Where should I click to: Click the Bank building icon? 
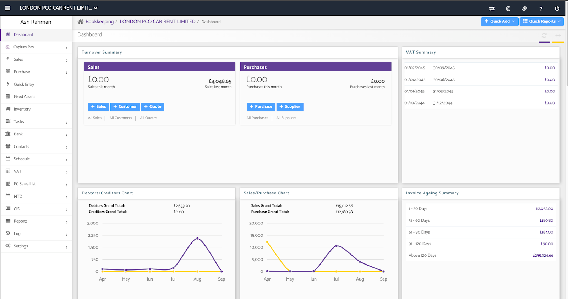pyautogui.click(x=8, y=134)
